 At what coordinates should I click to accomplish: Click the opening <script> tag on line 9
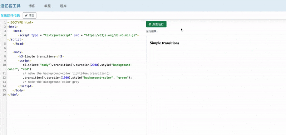24,61
